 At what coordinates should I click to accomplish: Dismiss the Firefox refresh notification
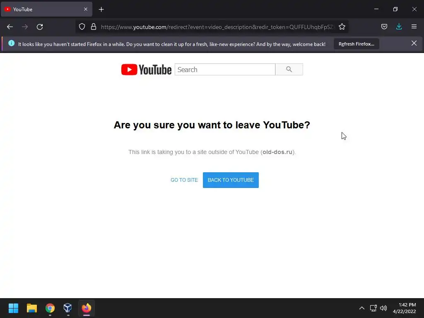(x=414, y=43)
